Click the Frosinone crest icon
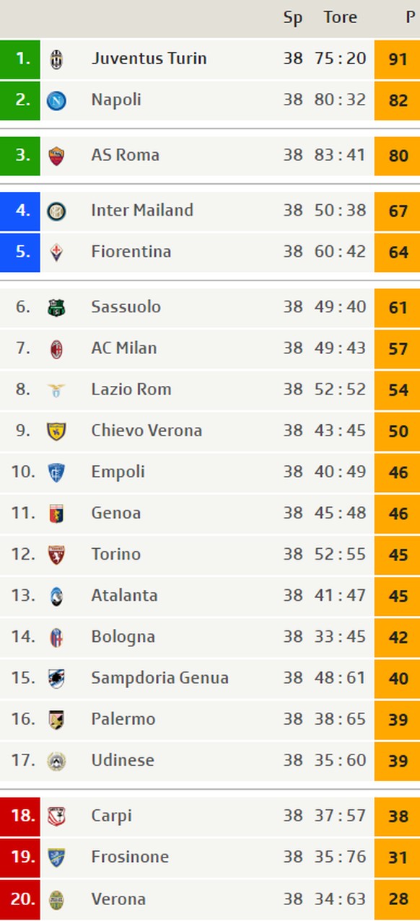The image size is (420, 921). (56, 858)
